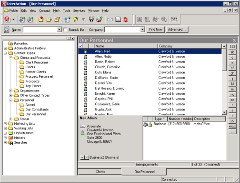This screenshot has height=183, width=240.
Task: Select the Church, Catherine row
Action: [150, 67]
